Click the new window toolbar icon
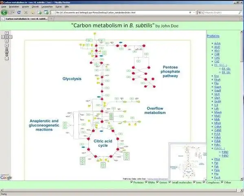 point(46,13)
